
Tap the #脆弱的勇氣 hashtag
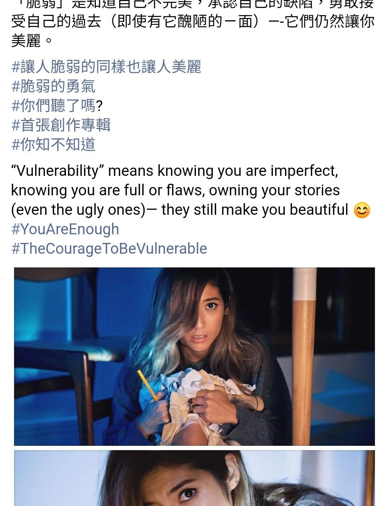(53, 86)
